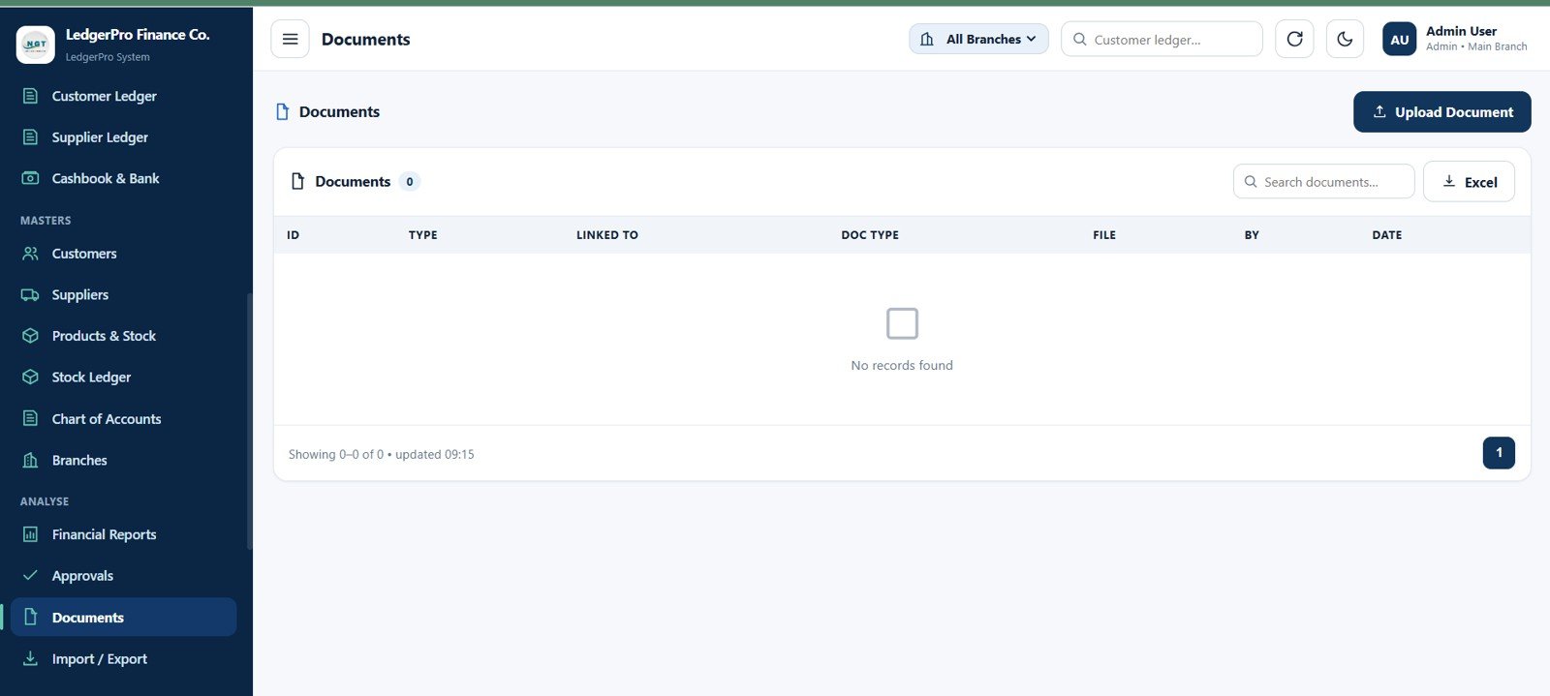Click the sidebar vertical scrollbar
This screenshot has height=696, width=1550.
click(249, 420)
